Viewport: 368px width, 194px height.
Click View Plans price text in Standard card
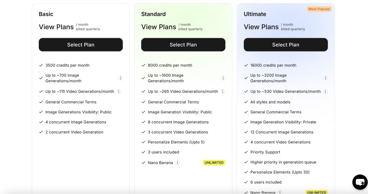(x=159, y=27)
